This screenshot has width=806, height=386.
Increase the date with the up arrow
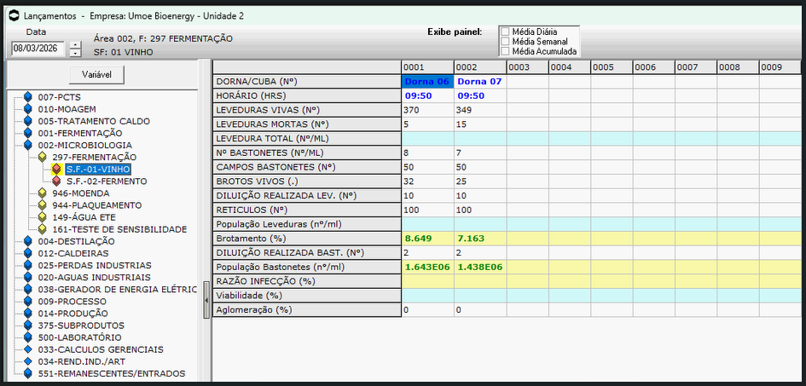[75, 44]
